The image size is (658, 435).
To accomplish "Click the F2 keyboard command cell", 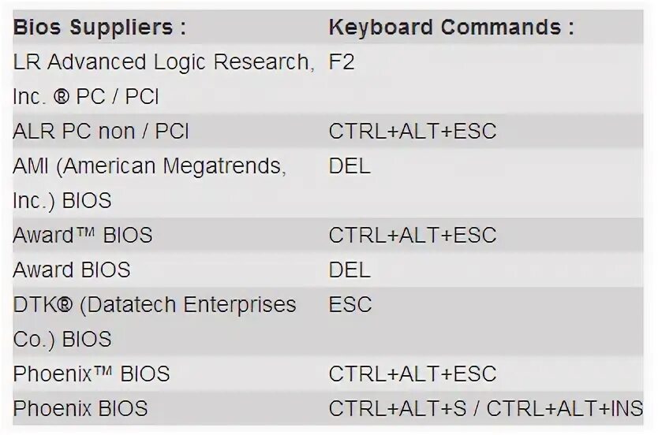I will click(x=342, y=62).
